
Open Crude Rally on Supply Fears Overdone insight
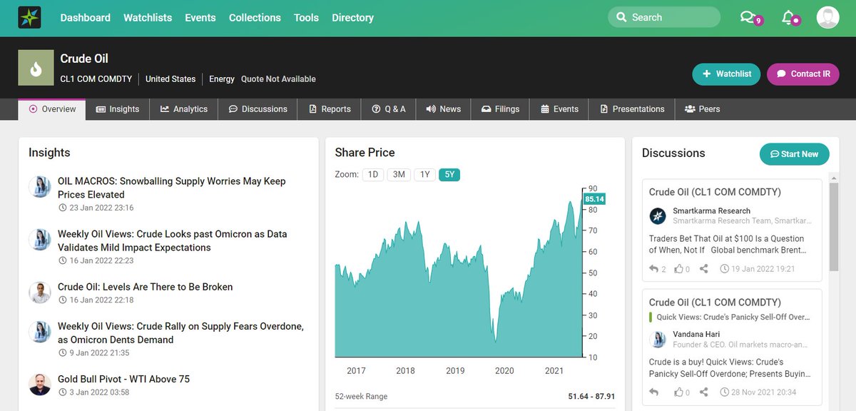[180, 333]
